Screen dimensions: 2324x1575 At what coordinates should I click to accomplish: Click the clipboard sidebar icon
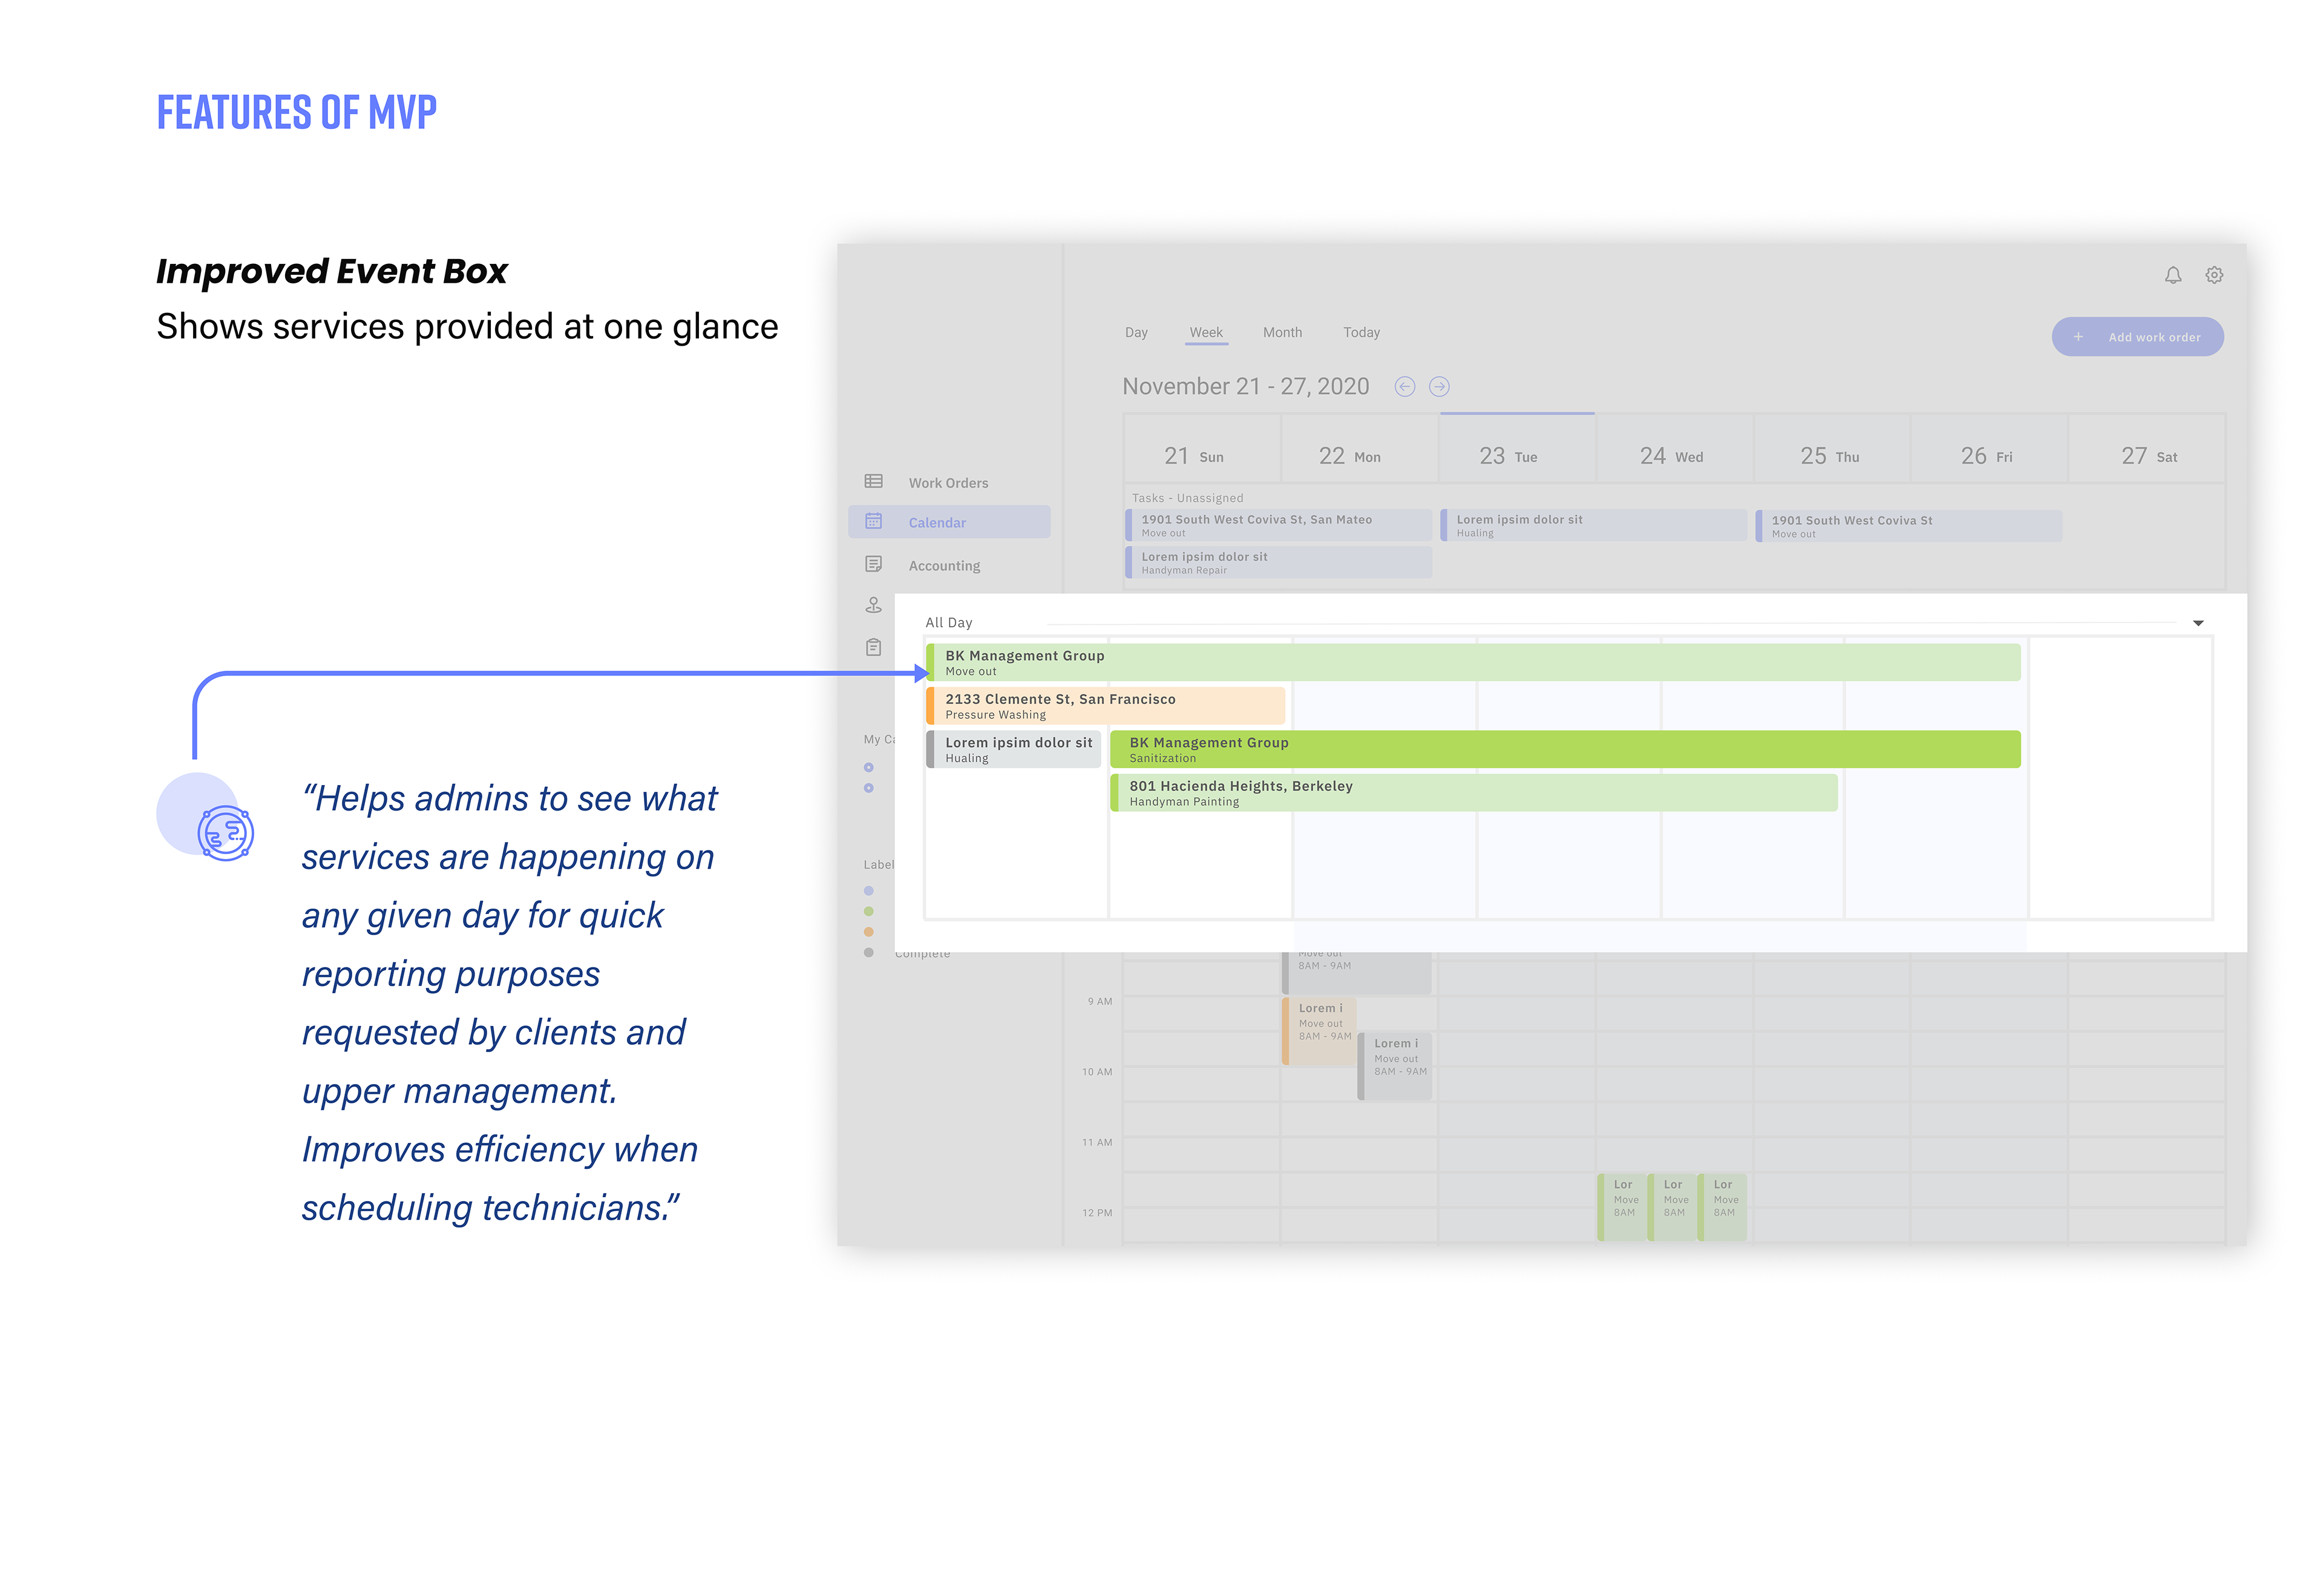point(873,648)
